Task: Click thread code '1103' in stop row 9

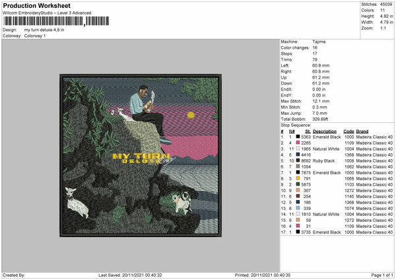Action: 349,184
